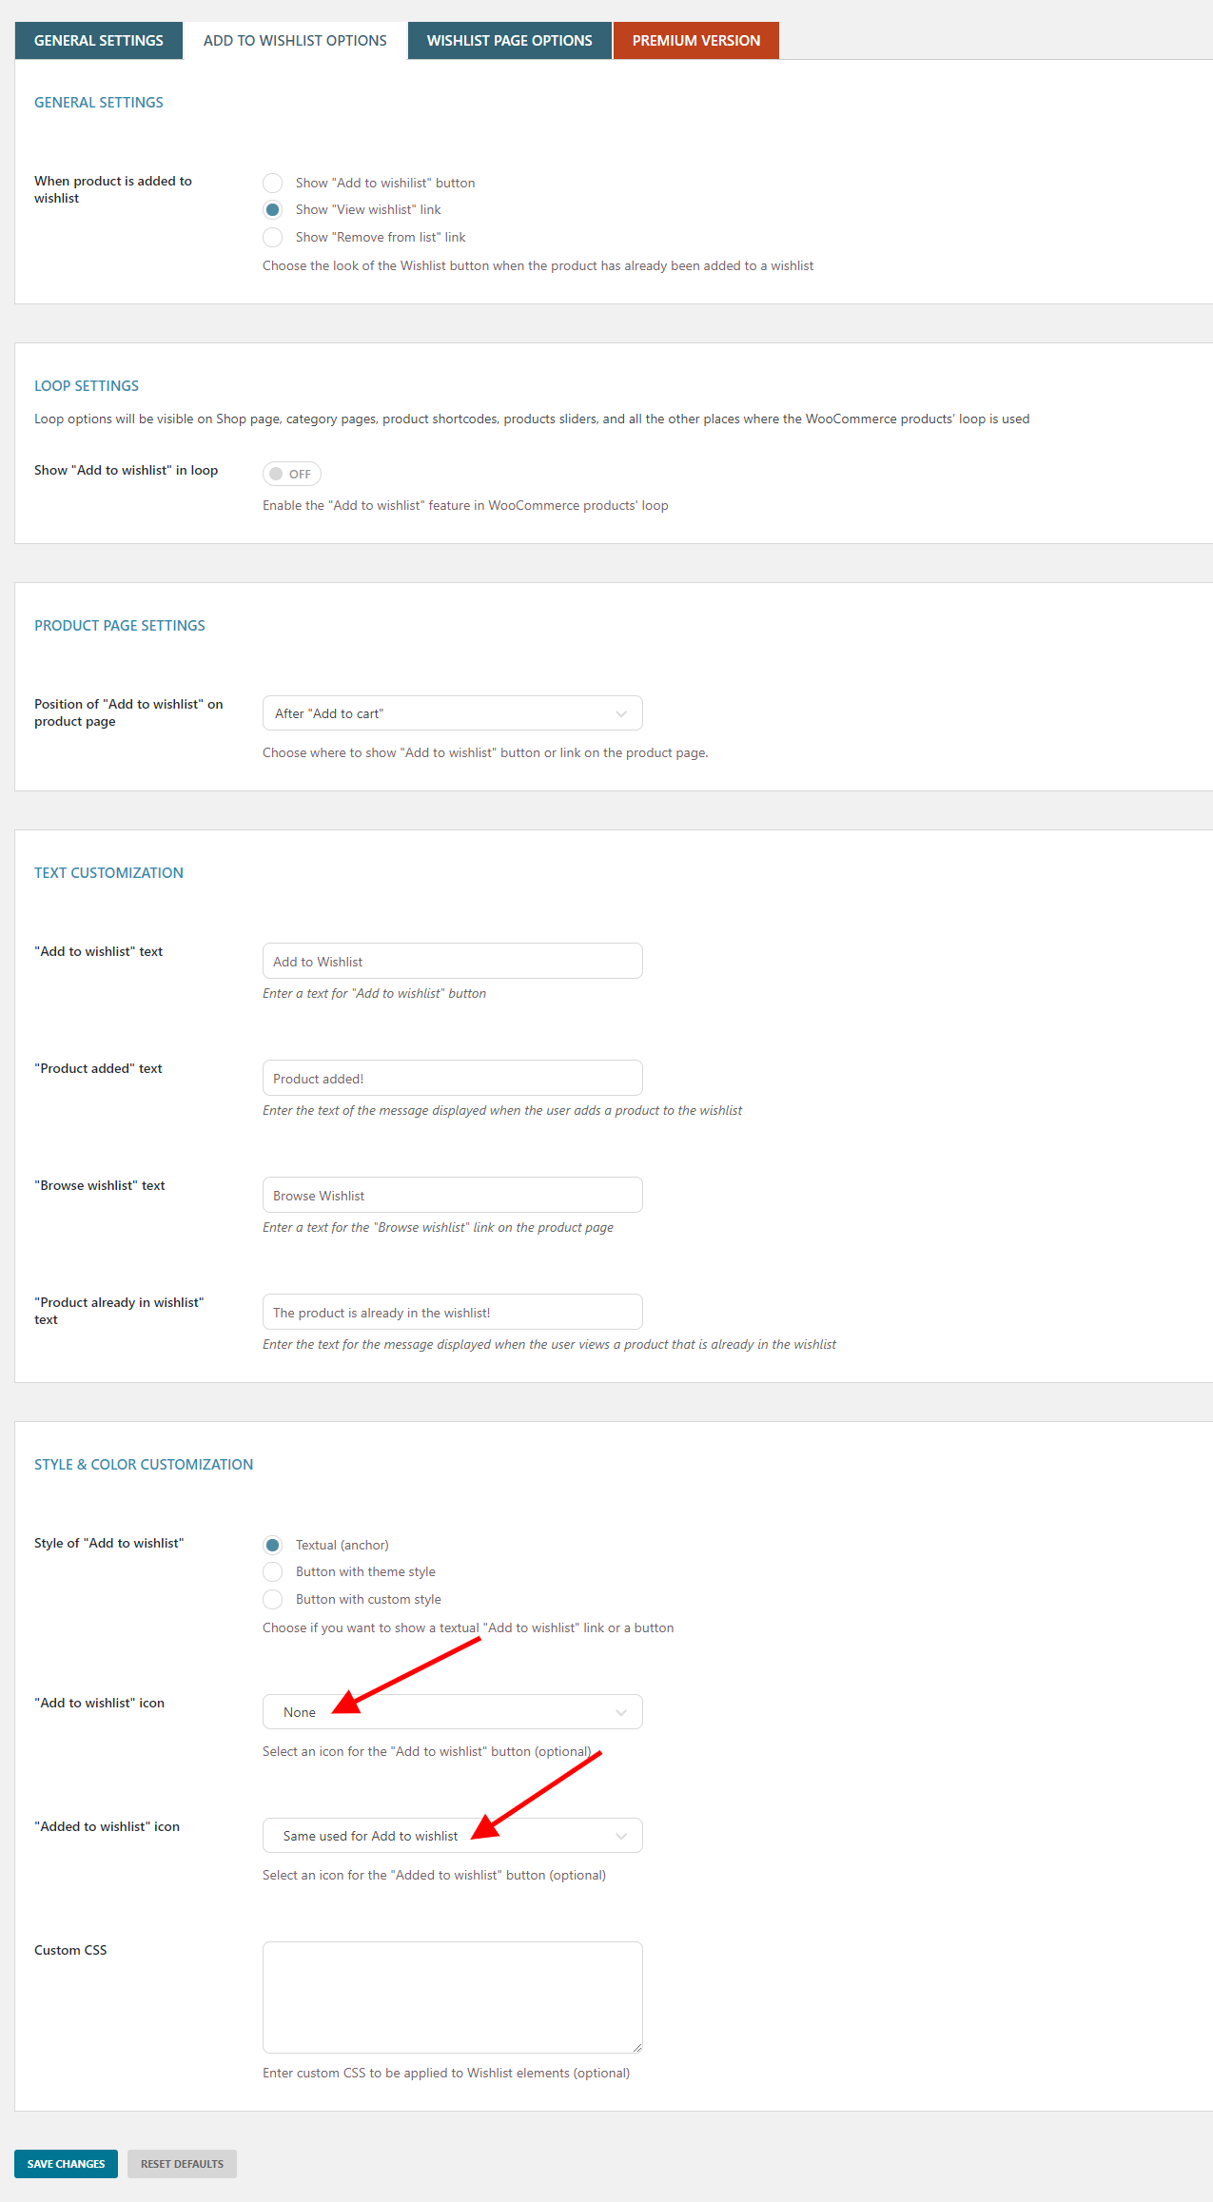Select Show "View wishlist" link radio
This screenshot has height=2202, width=1213.
point(273,209)
